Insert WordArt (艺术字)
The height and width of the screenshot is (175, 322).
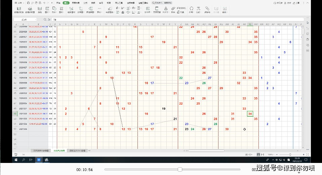click(x=165, y=10)
